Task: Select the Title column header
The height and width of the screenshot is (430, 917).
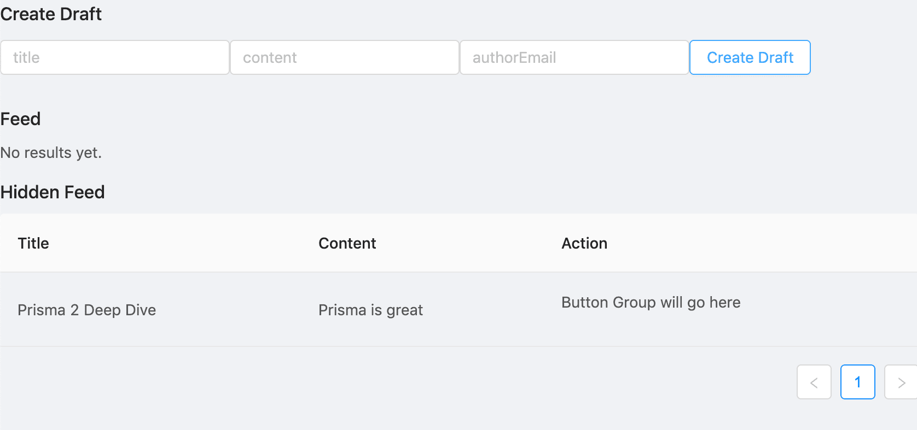Action: (33, 243)
